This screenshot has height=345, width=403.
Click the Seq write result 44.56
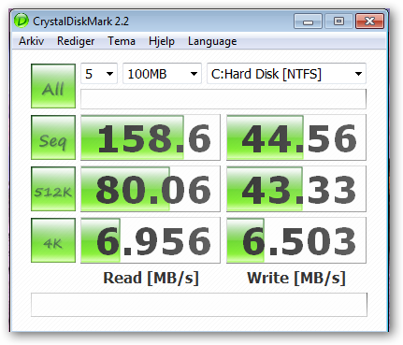296,137
